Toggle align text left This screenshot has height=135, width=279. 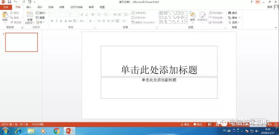tap(99, 21)
